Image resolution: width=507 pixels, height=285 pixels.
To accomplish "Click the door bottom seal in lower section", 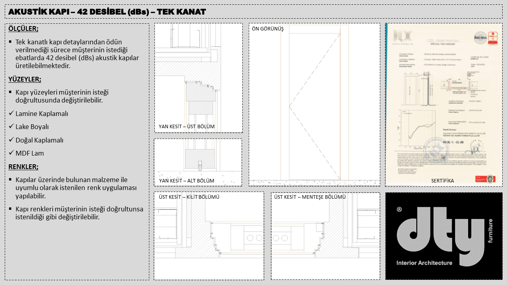I will tap(200, 165).
